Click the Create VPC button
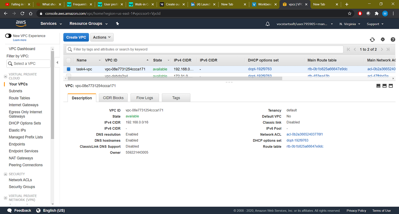Viewport: 399px width, 214px height. [x=76, y=37]
